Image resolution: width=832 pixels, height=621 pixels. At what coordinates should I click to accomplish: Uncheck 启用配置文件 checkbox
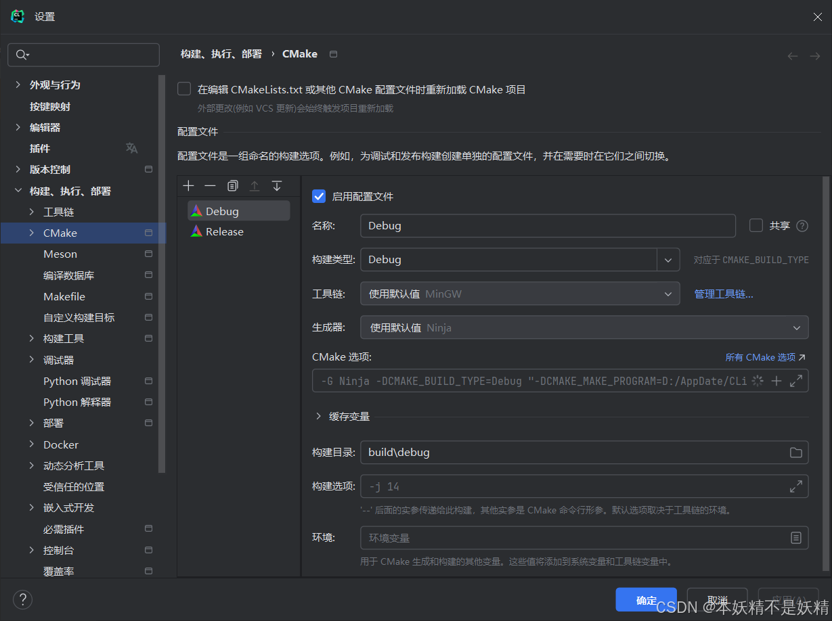pos(319,196)
